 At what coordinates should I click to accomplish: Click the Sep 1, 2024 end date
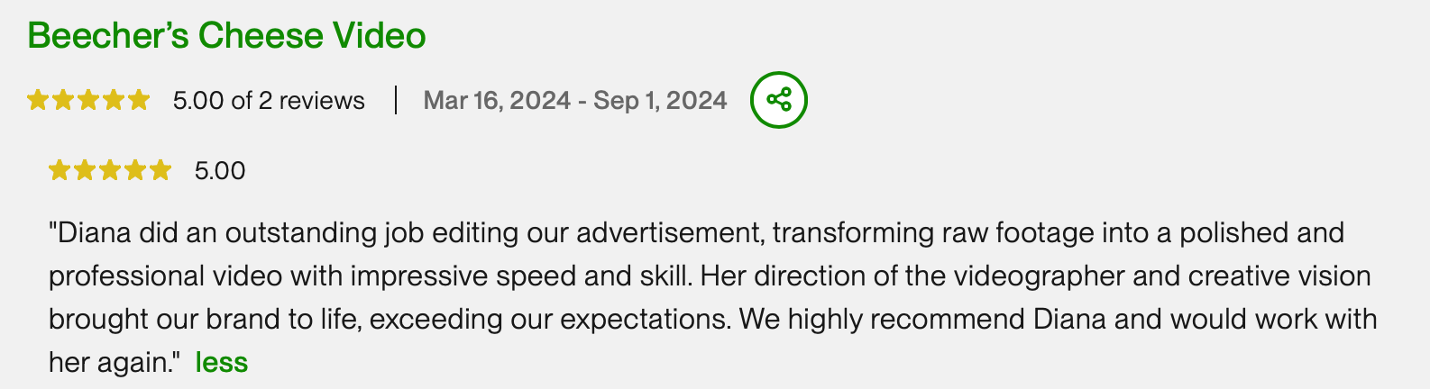pyautogui.click(x=660, y=100)
